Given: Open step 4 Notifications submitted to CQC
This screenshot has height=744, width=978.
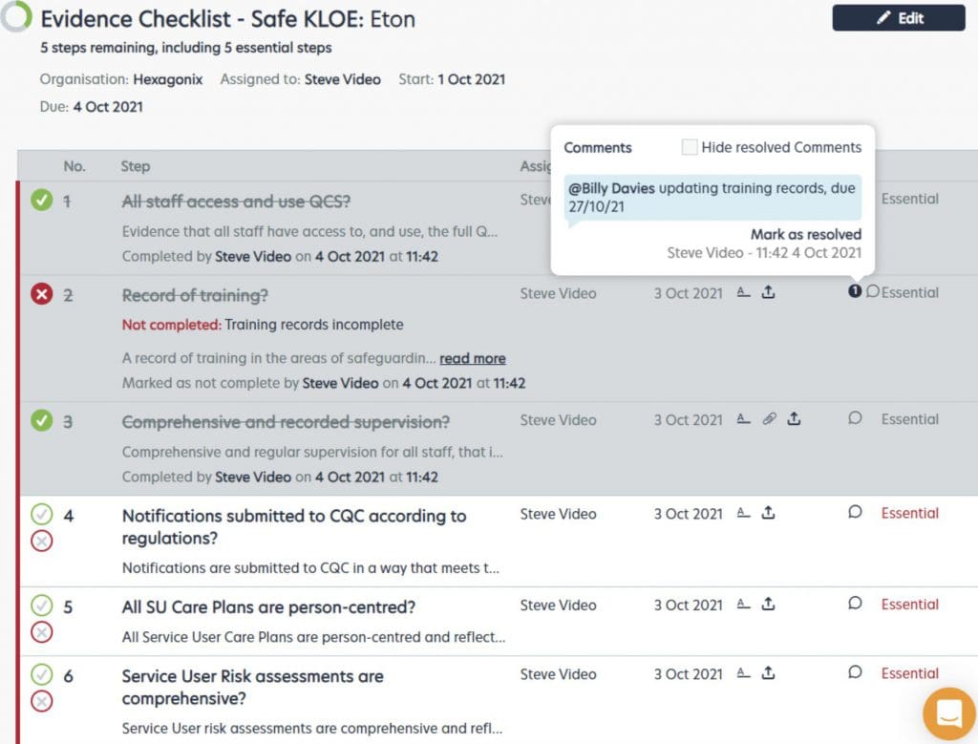Looking at the screenshot, I should 294,527.
